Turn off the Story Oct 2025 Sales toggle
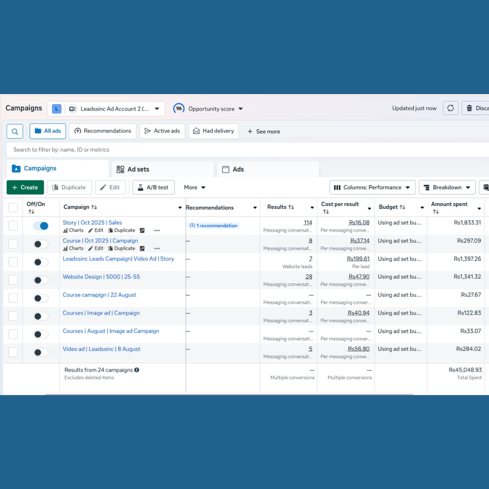The height and width of the screenshot is (489, 489). (x=41, y=226)
